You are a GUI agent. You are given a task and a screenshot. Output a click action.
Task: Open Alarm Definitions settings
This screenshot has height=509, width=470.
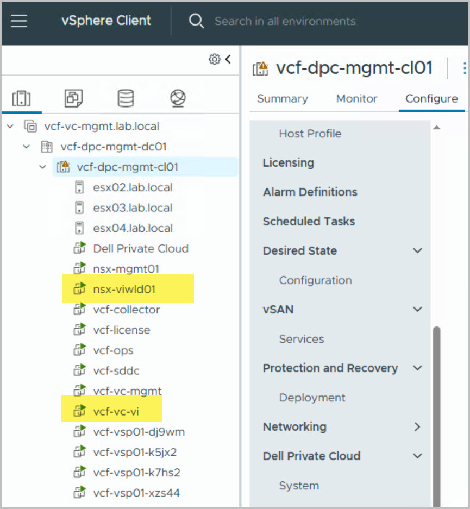310,192
